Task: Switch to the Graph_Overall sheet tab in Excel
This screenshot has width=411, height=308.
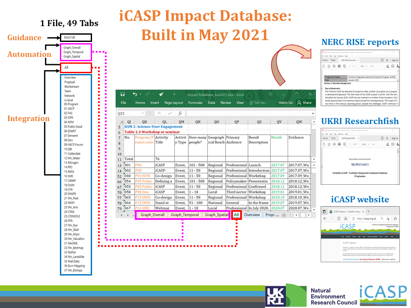Action: tap(152, 215)
